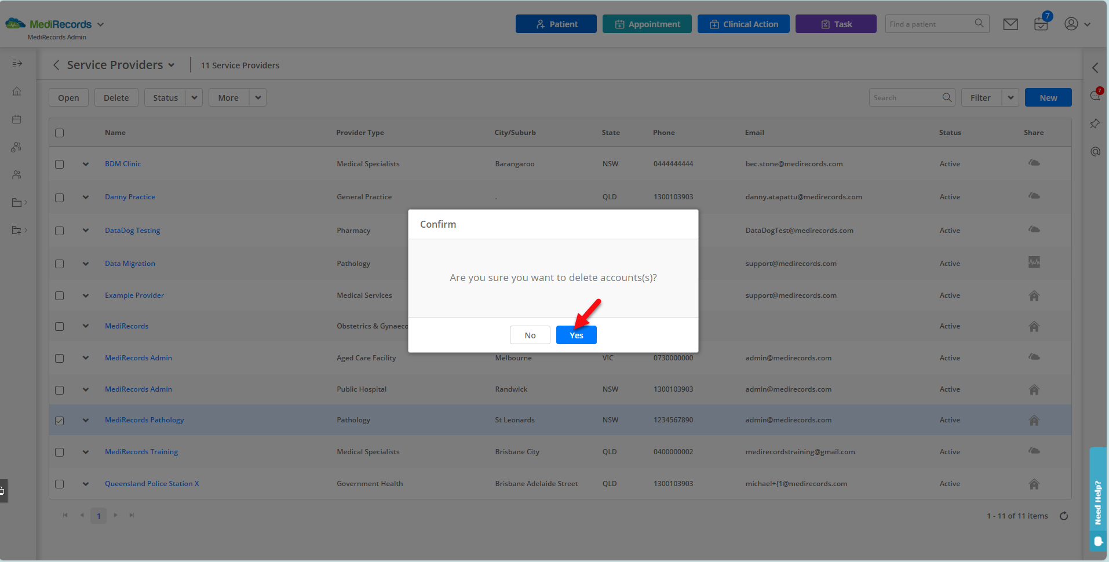Open the Appointment tab in top bar
The width and height of the screenshot is (1109, 562).
tap(647, 24)
